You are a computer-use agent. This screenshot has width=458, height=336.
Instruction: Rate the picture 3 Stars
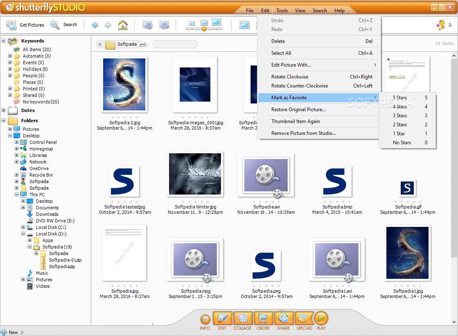408,116
